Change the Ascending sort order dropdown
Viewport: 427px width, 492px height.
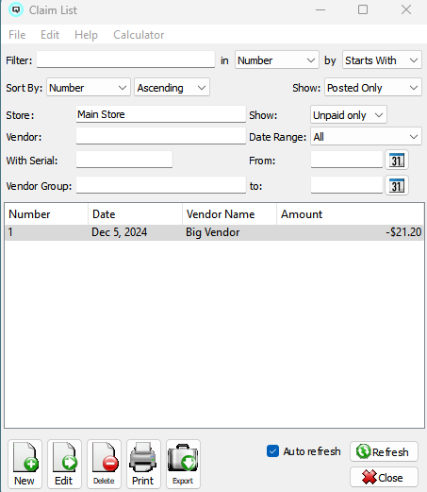tap(172, 88)
